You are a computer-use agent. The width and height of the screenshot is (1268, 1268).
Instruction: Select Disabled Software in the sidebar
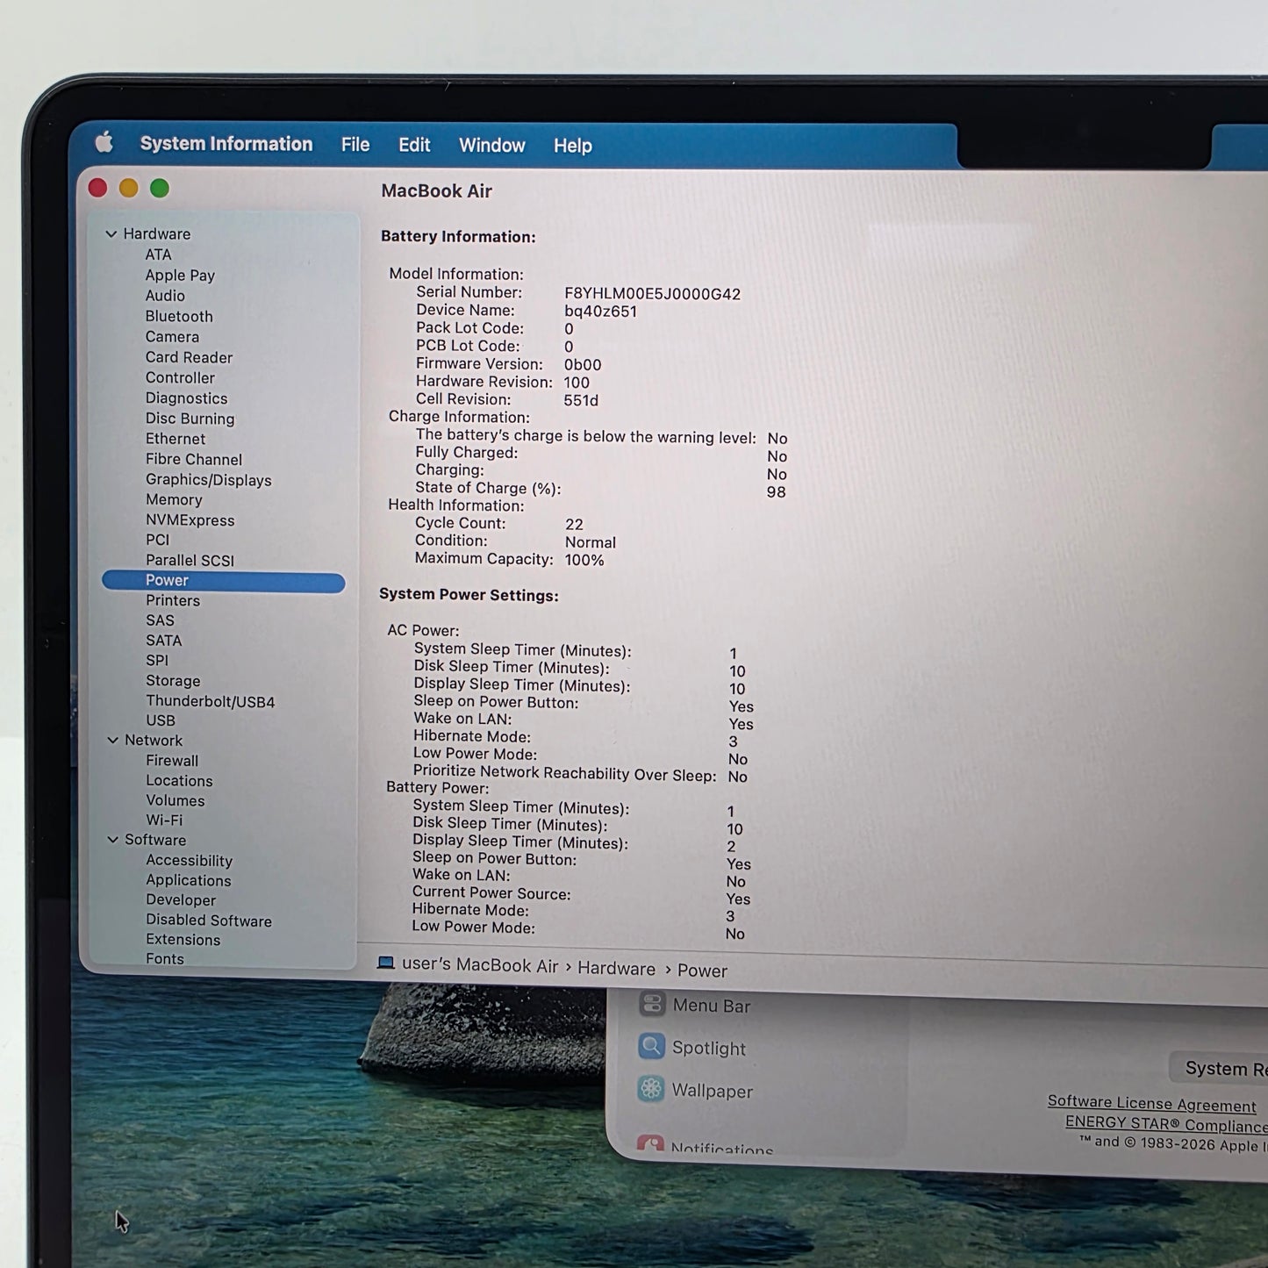pyautogui.click(x=209, y=920)
